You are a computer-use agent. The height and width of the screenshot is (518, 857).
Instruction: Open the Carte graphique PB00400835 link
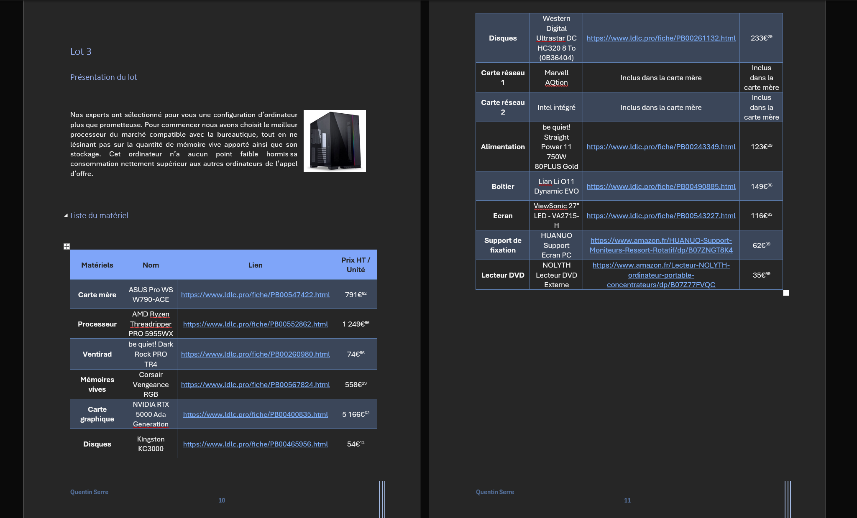pos(255,414)
